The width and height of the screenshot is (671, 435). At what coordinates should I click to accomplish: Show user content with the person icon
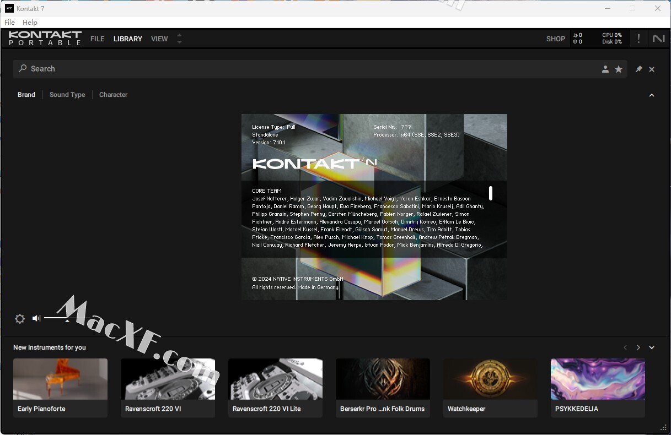(x=605, y=69)
